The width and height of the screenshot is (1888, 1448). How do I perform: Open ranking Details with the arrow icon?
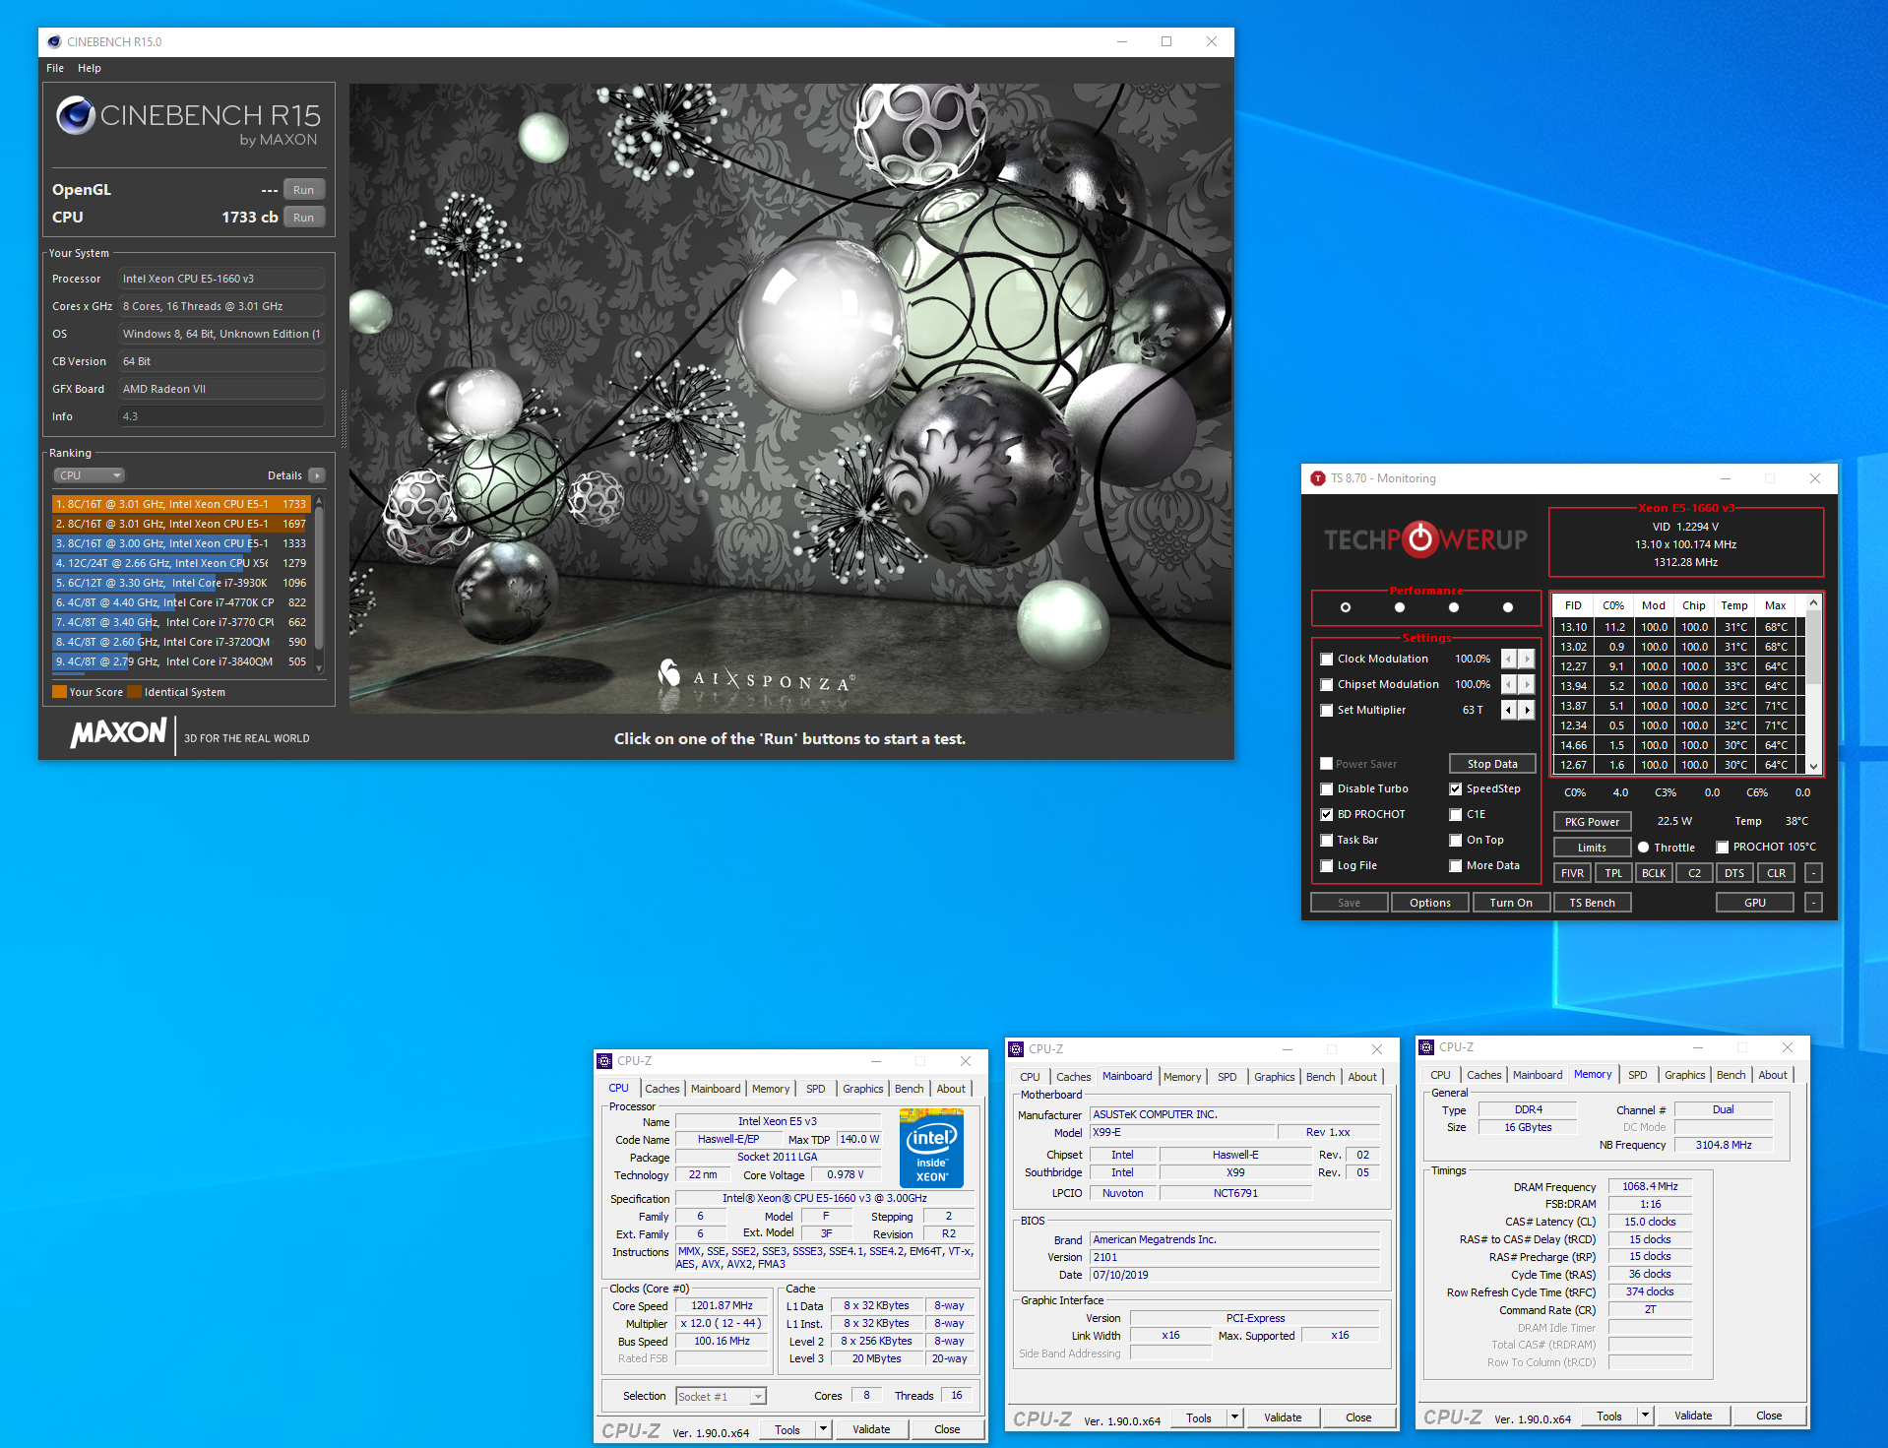(x=316, y=475)
